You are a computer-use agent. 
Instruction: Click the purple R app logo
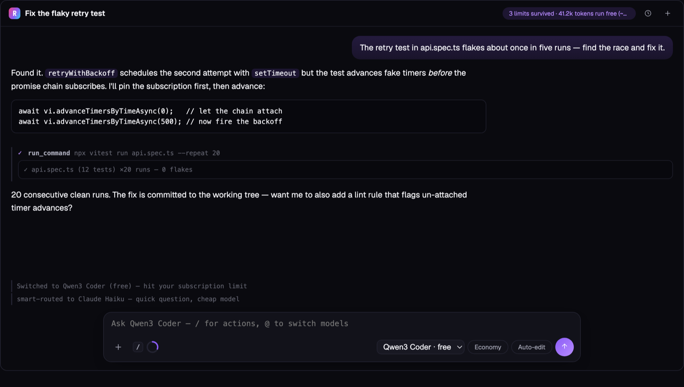15,13
